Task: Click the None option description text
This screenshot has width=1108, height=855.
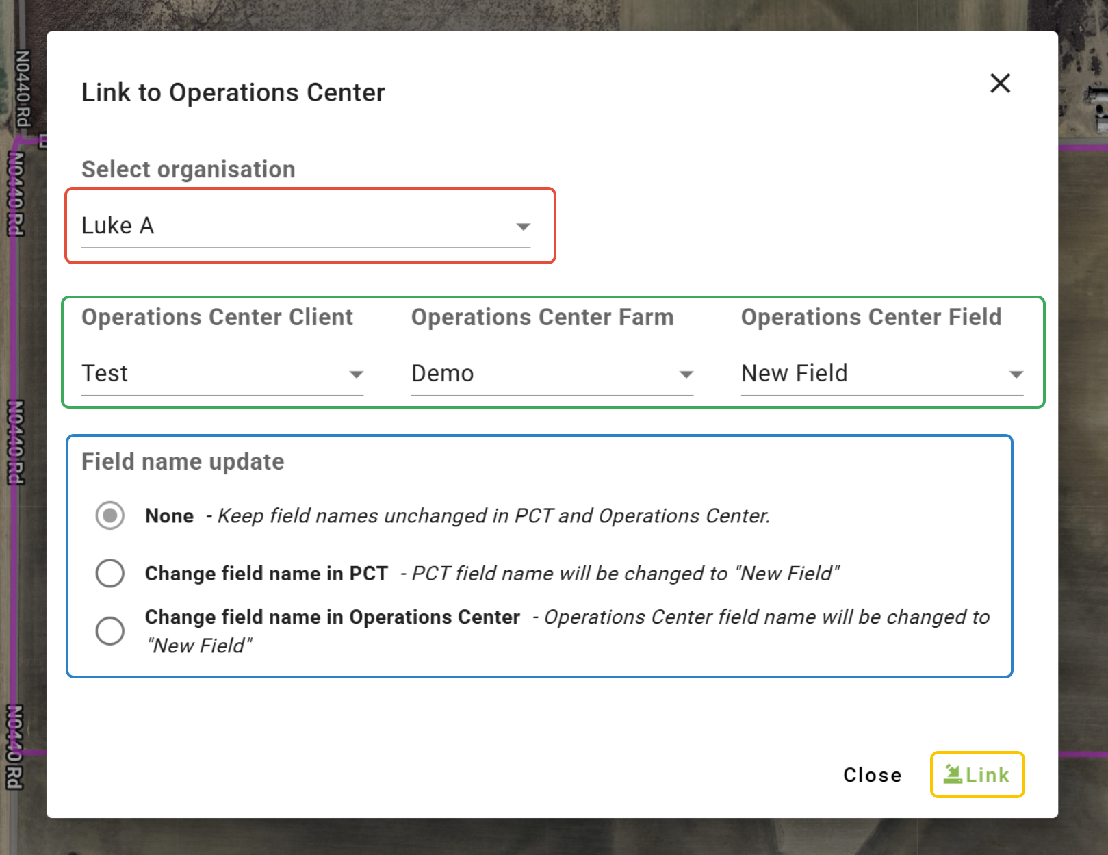Action: 493,516
